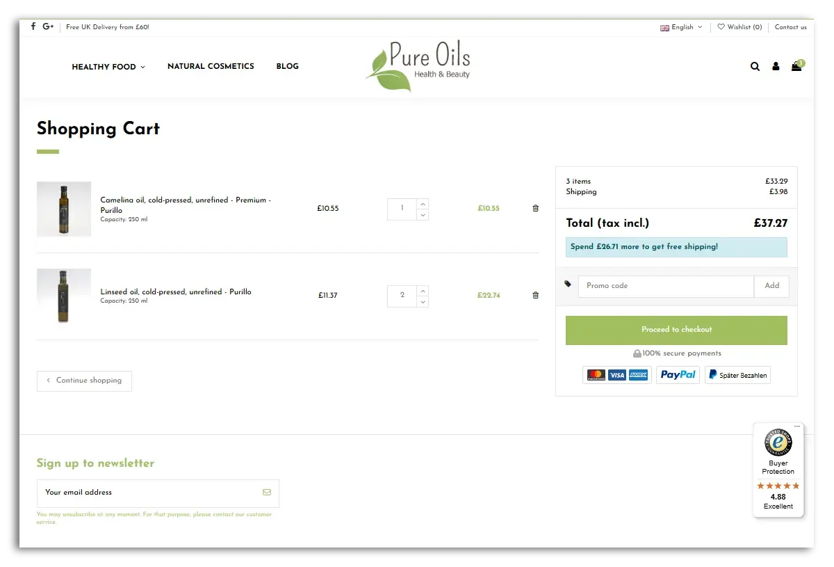Click the Camelina oil product thumbnail
The height and width of the screenshot is (567, 834).
(x=64, y=209)
